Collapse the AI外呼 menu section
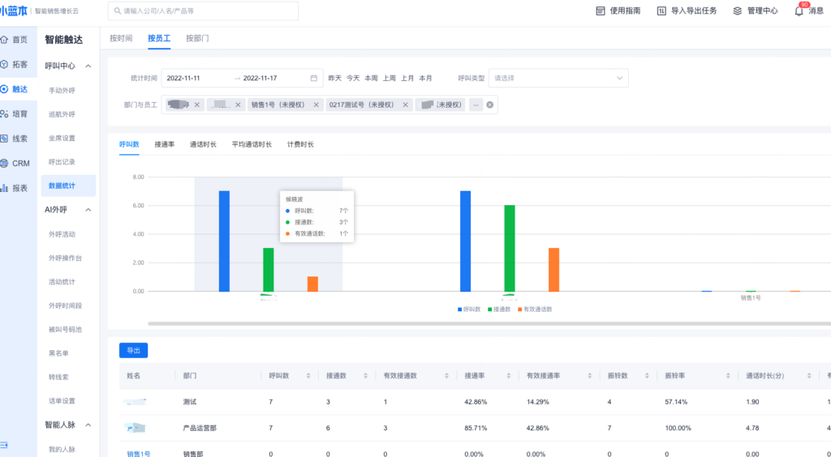 pos(88,210)
